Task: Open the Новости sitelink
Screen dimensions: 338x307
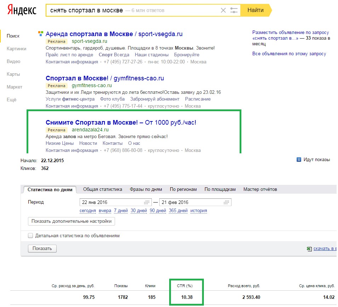Action: coord(88,143)
